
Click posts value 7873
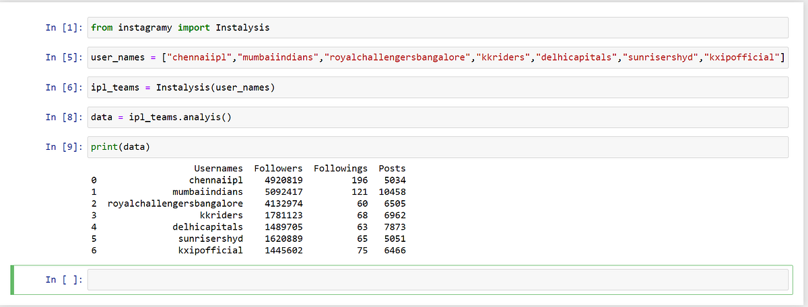click(395, 227)
